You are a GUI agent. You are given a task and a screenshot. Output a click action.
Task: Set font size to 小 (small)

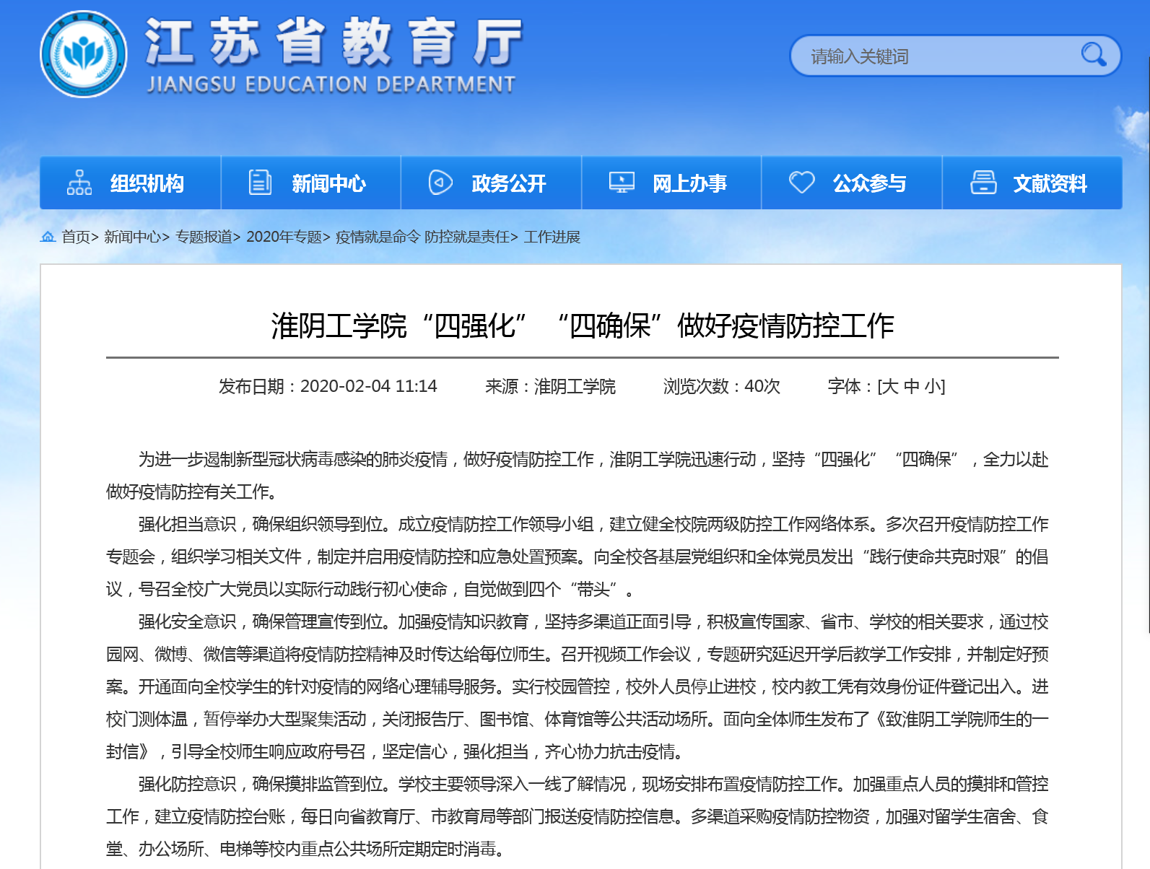(933, 387)
